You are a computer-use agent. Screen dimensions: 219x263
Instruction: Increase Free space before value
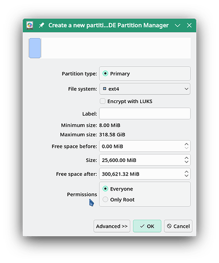point(186,144)
